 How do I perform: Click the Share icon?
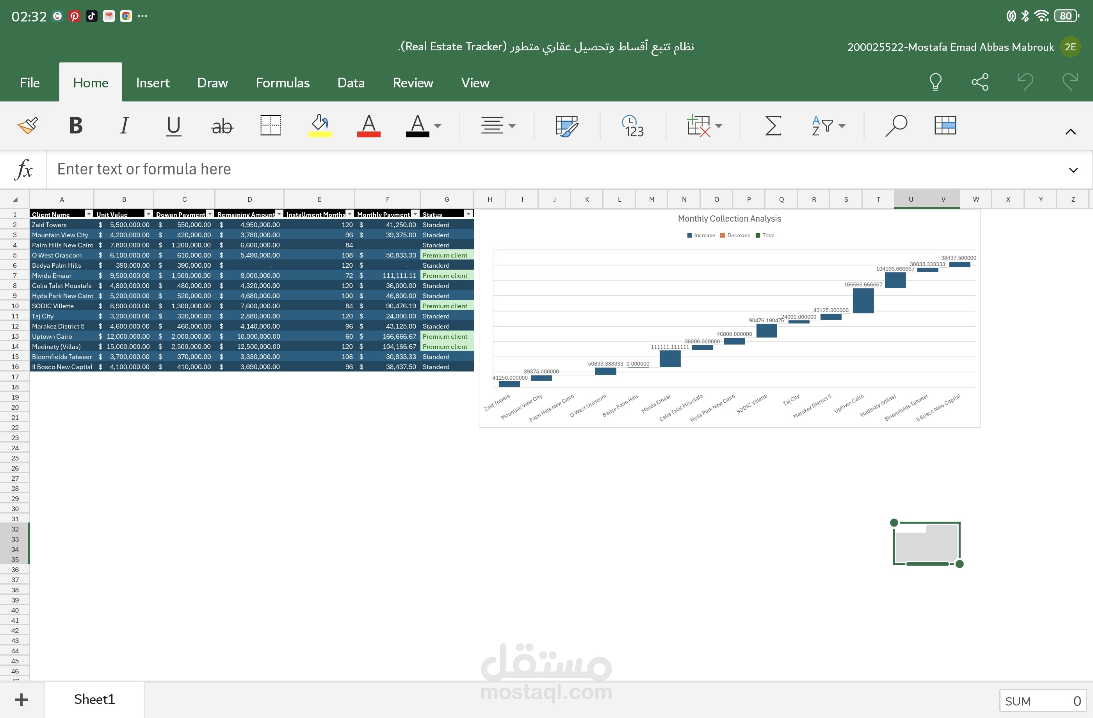pos(980,82)
